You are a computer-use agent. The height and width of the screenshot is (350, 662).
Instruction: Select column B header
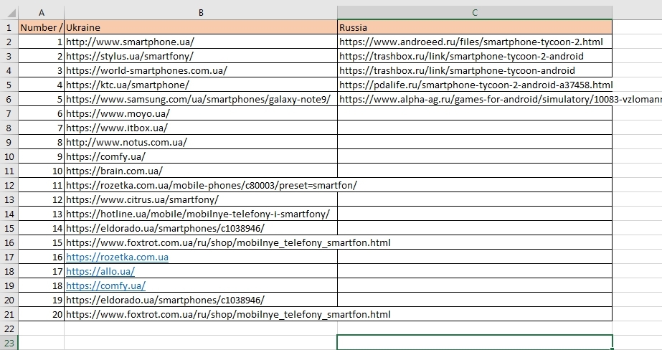[x=201, y=13]
